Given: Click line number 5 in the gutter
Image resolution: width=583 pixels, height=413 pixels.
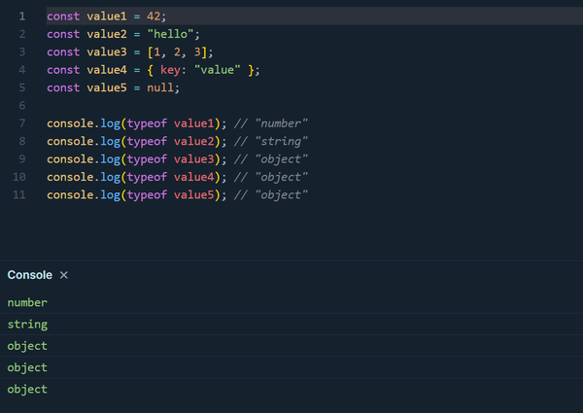Looking at the screenshot, I should click(22, 87).
